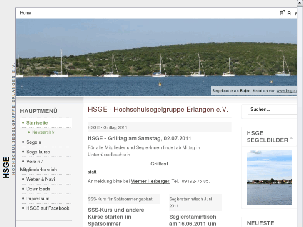Click 'SSS-Kurs für Spätsommer geplant' label
The height and width of the screenshot is (227, 303).
coord(120,199)
